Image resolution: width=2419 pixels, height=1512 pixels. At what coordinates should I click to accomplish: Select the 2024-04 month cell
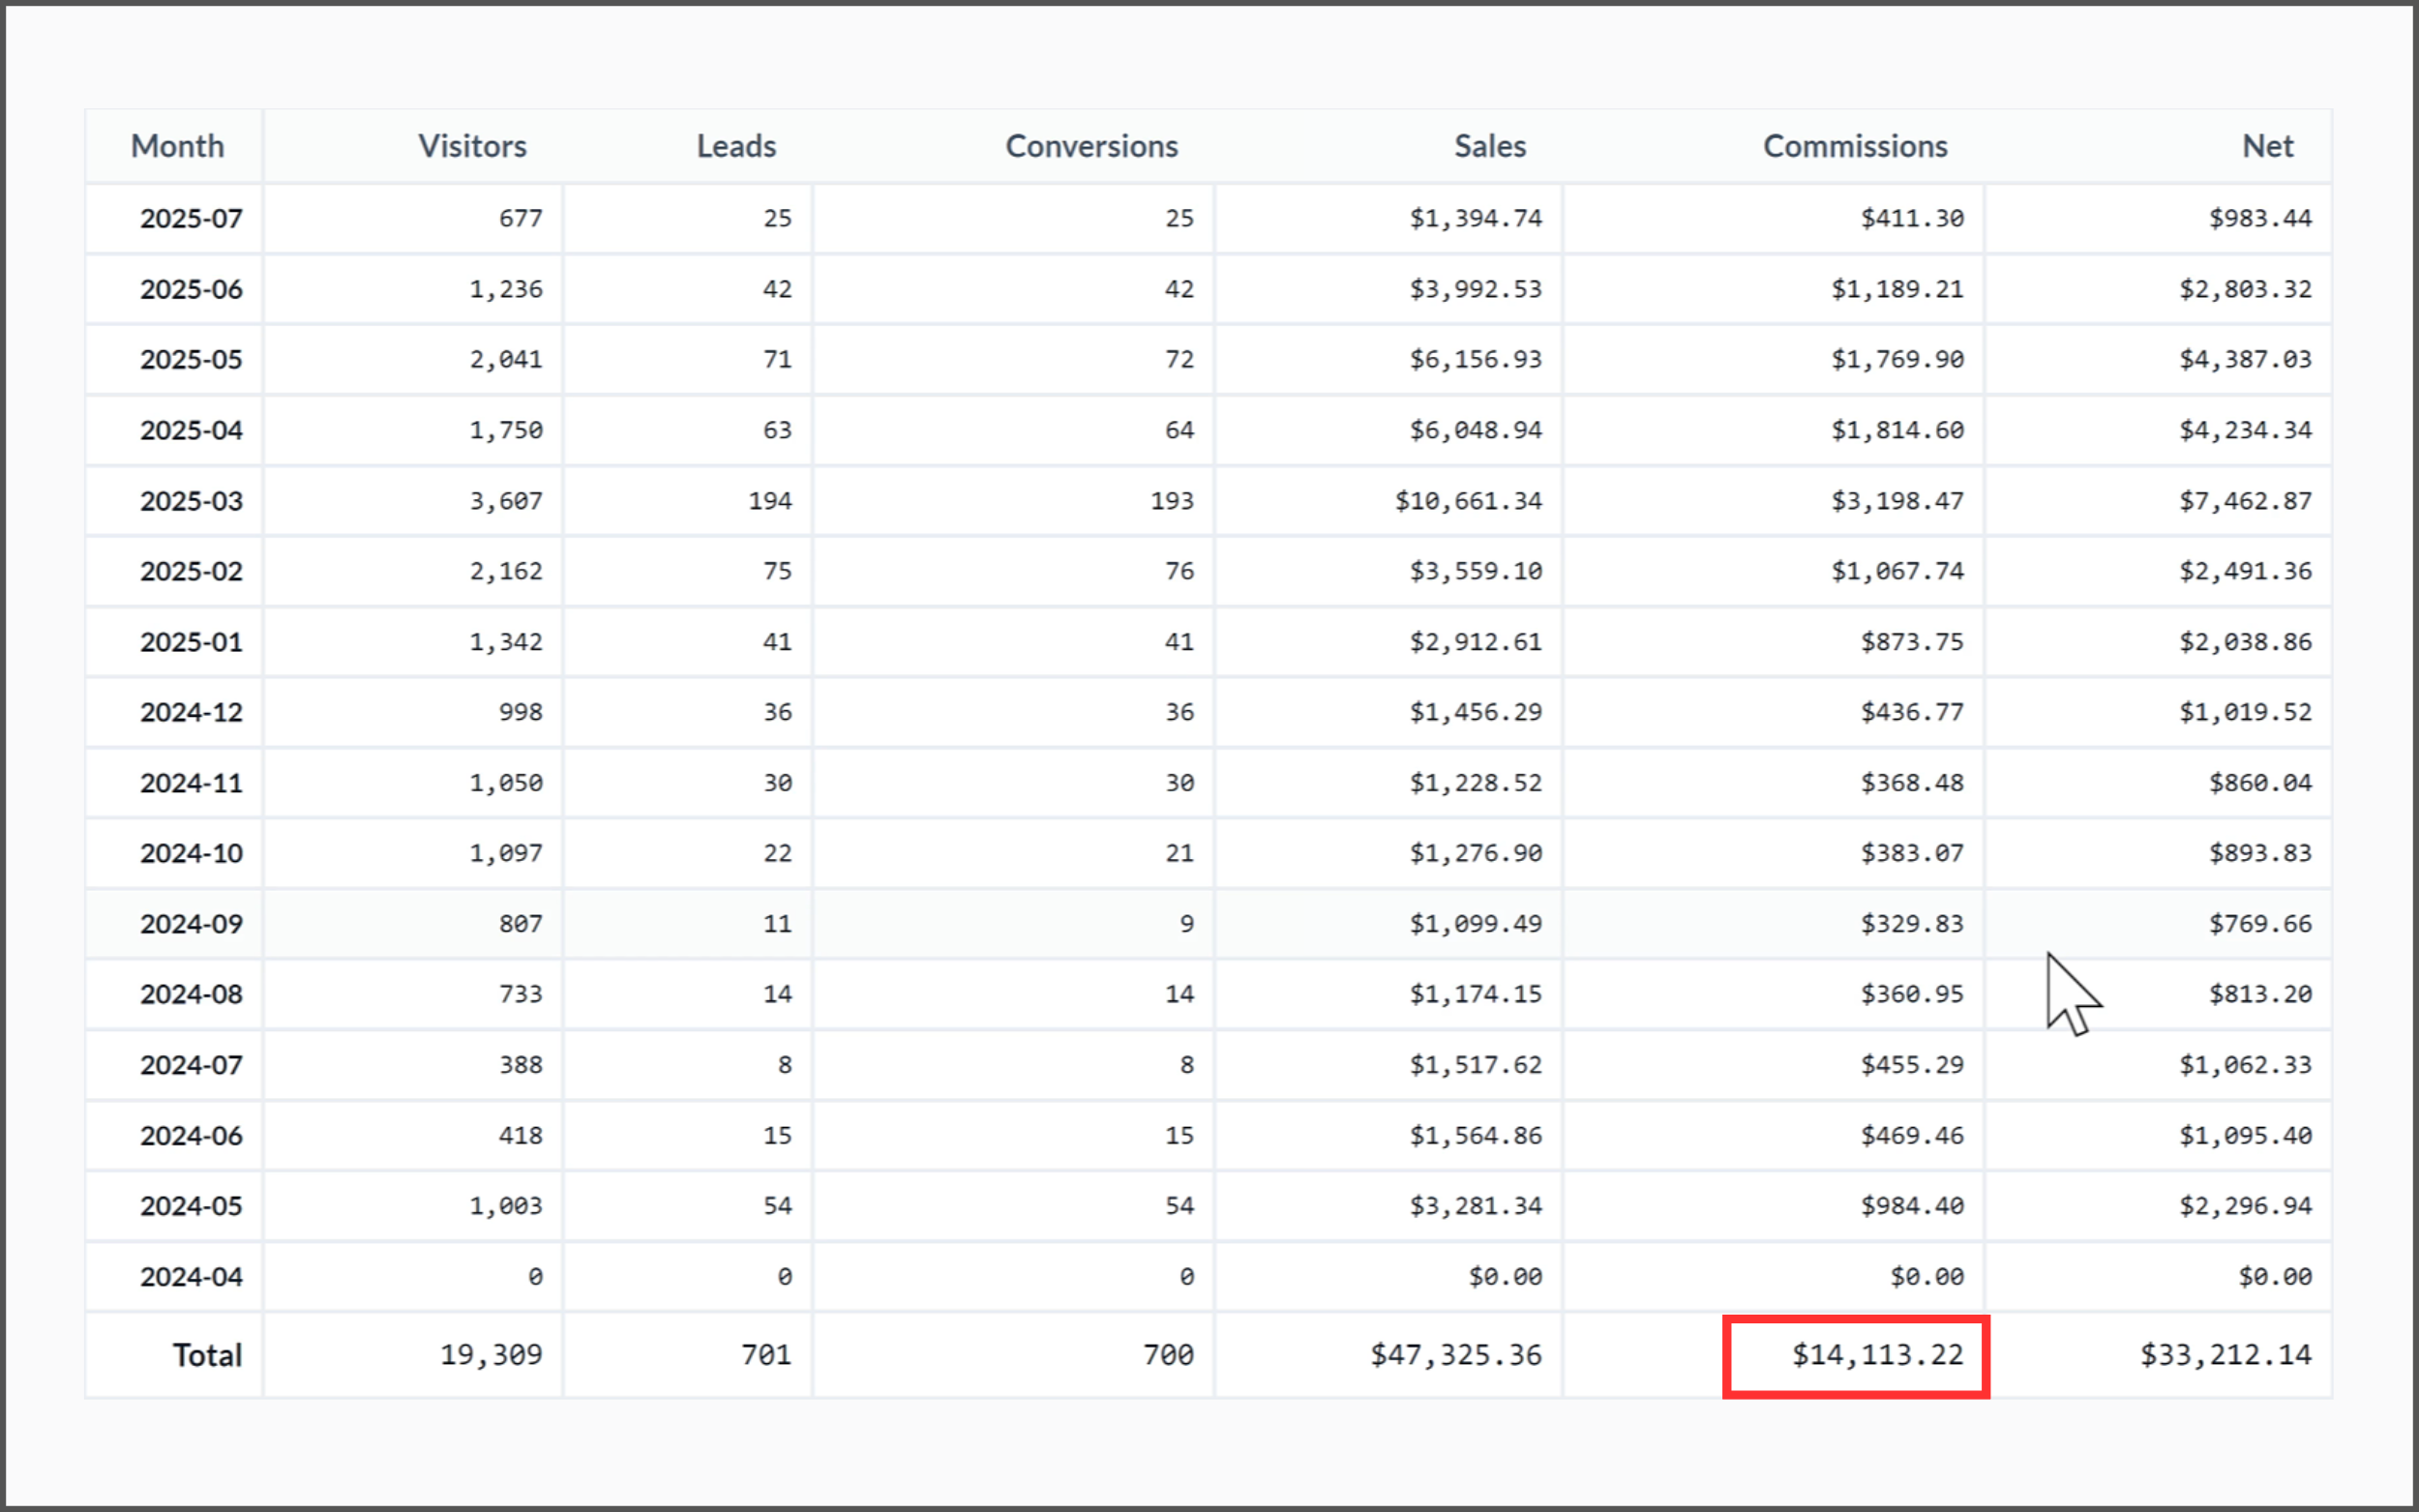191,1277
